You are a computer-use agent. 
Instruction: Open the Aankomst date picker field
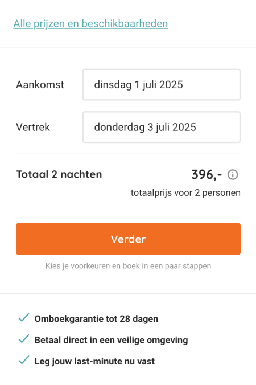tap(162, 85)
